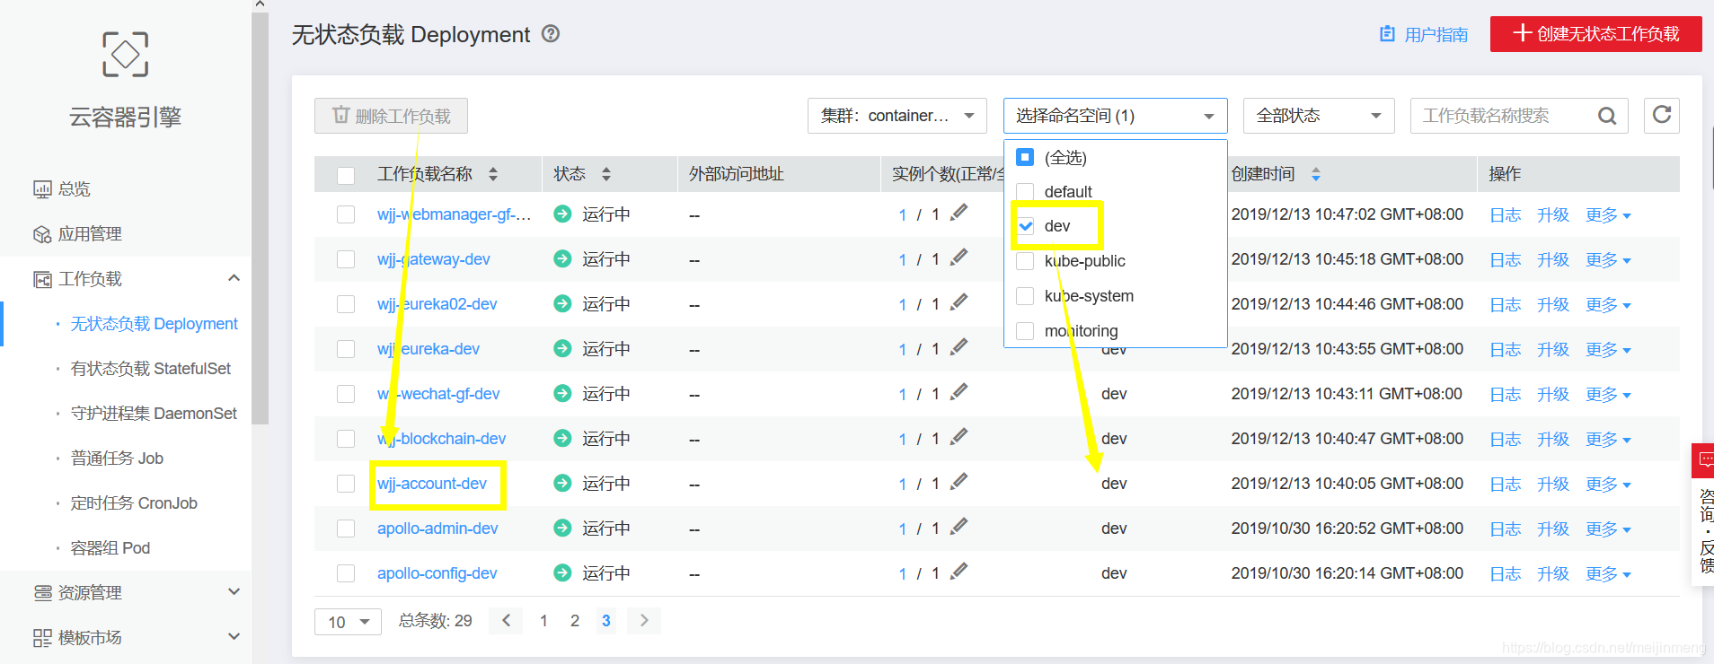Image resolution: width=1714 pixels, height=664 pixels.
Task: Toggle the (全选) namespace checkbox
Action: 1025,157
